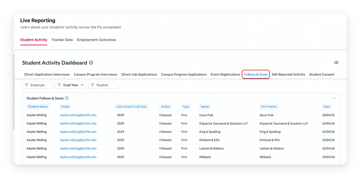Viewport: 360px width, 178px height.
Task: Open Campus Program Applications tab
Action: (184, 74)
